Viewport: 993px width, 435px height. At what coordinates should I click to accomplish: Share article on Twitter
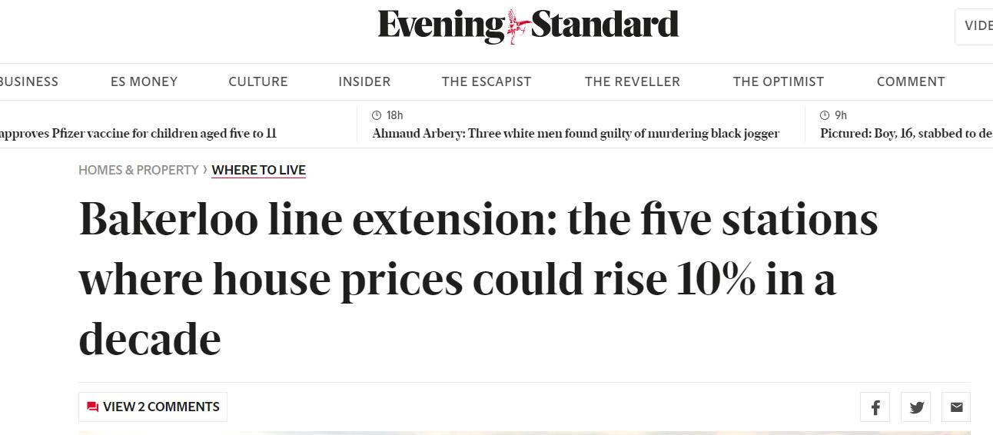point(916,407)
